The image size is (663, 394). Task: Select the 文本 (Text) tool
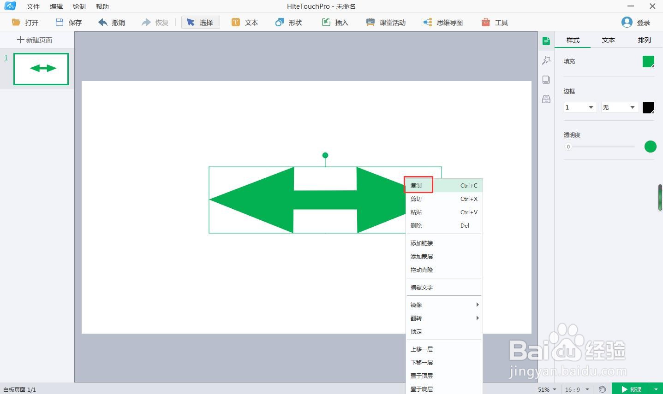coord(245,22)
